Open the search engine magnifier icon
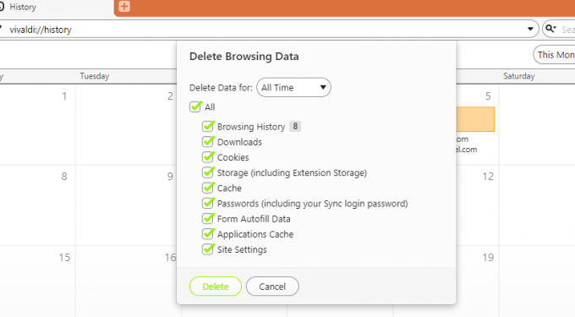The width and height of the screenshot is (575, 317). click(550, 29)
